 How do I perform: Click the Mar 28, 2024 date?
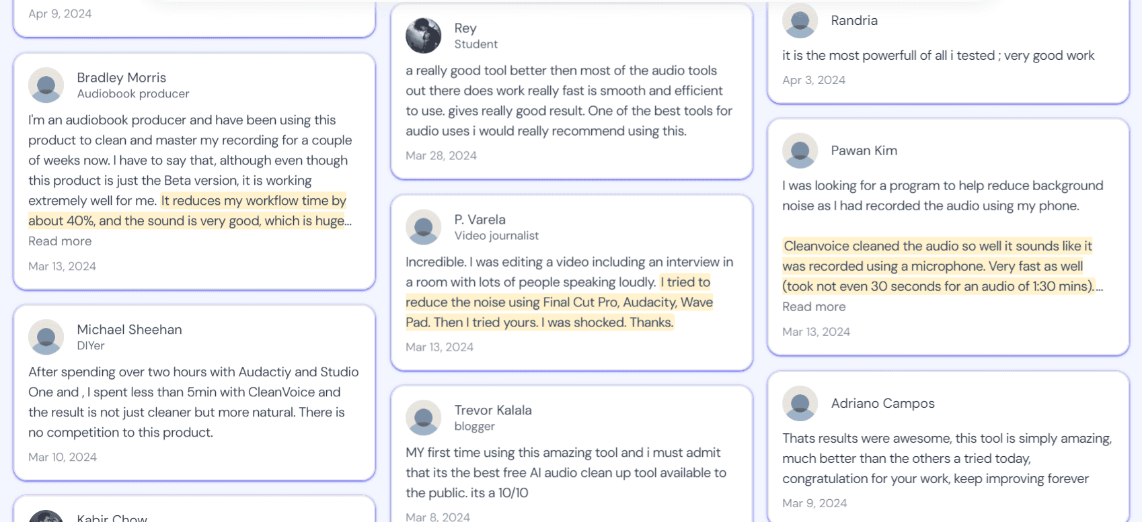[x=441, y=156]
